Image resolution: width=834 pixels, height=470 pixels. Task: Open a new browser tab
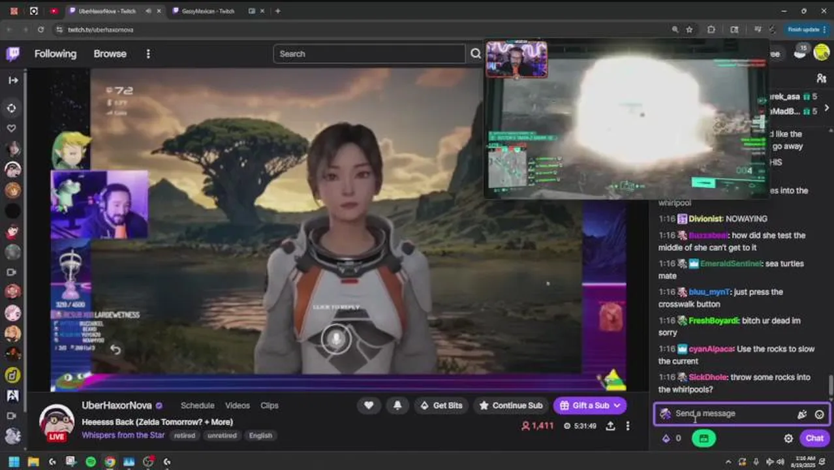click(x=277, y=11)
